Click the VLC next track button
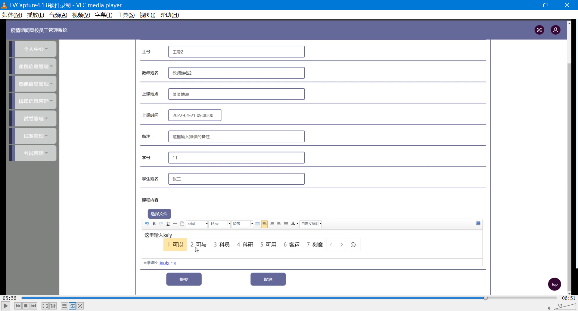The image size is (578, 311). coord(34,306)
